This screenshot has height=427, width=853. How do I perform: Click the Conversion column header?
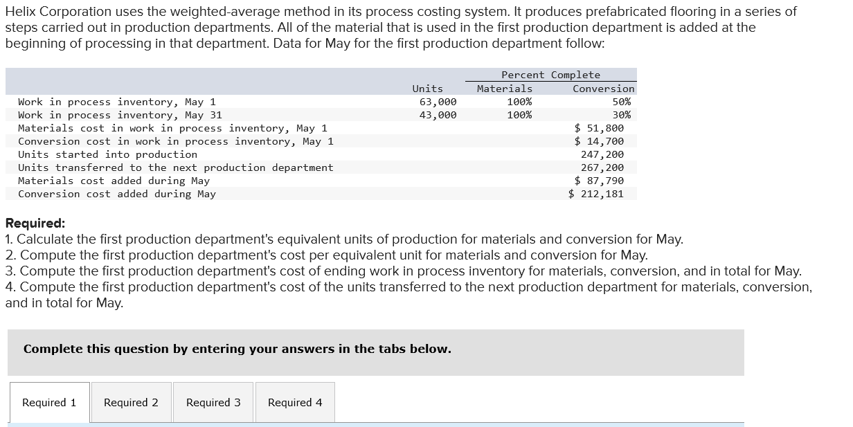(603, 89)
